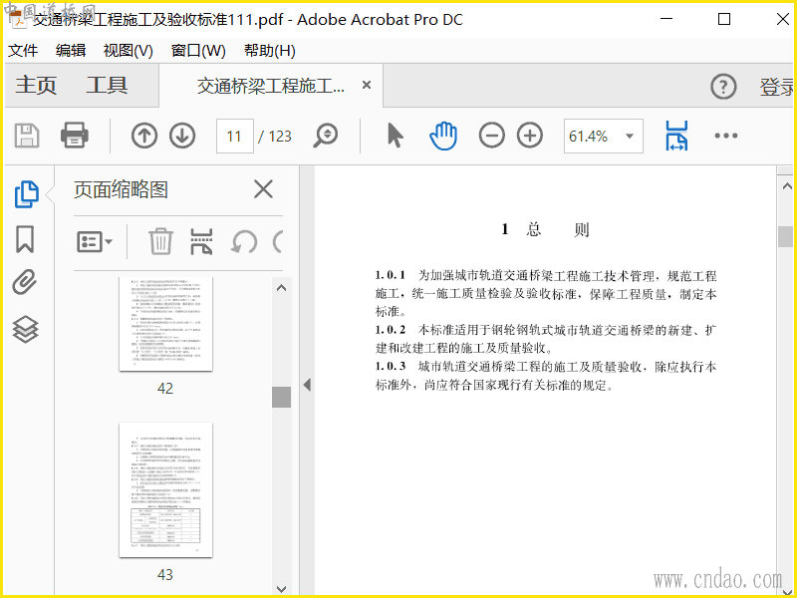
Task: Click clause number 1.0.3 in the document
Action: [390, 366]
